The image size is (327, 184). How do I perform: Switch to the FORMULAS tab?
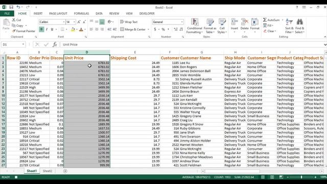point(81,14)
